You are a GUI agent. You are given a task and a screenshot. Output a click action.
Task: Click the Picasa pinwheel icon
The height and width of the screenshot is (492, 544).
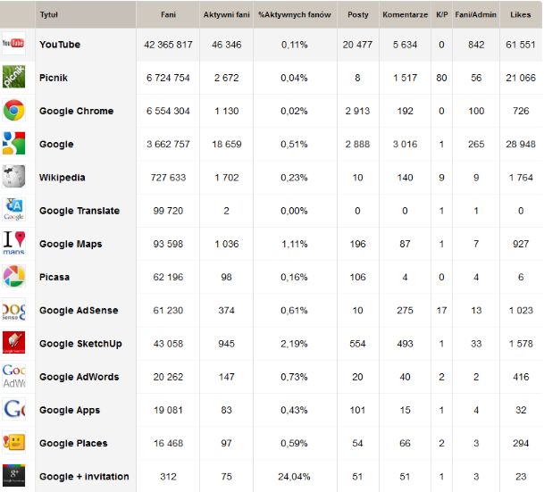13,277
